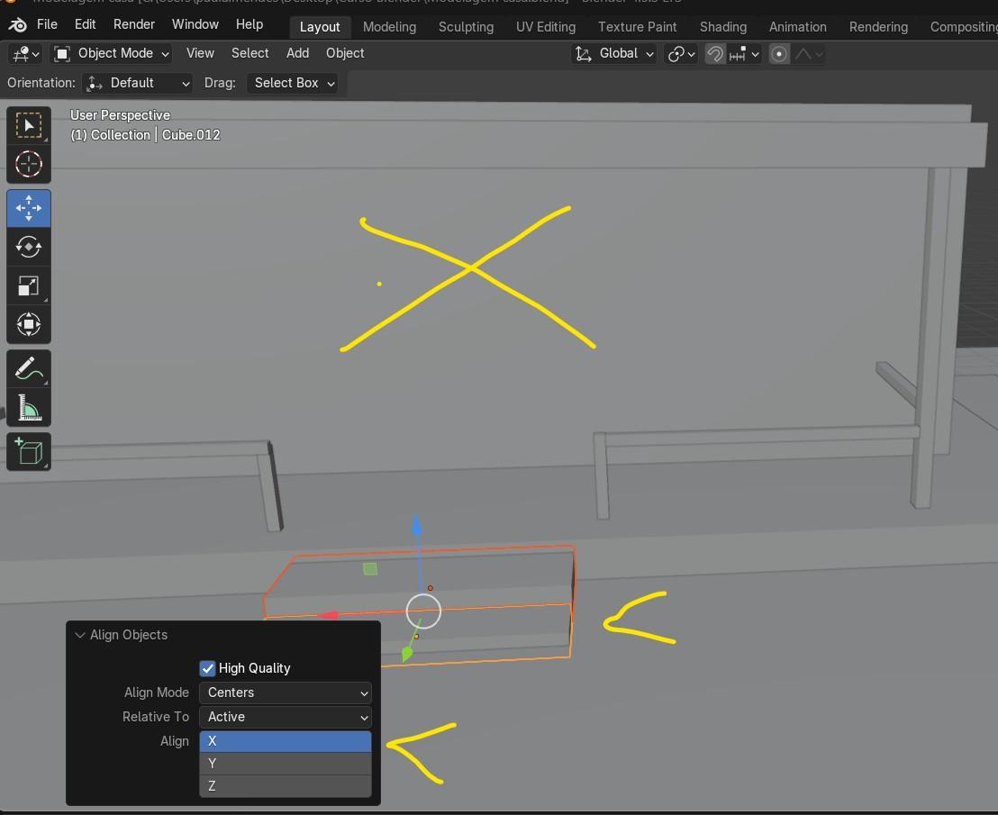998x815 pixels.
Task: Open the Orientation Default dropdown
Action: tap(138, 84)
